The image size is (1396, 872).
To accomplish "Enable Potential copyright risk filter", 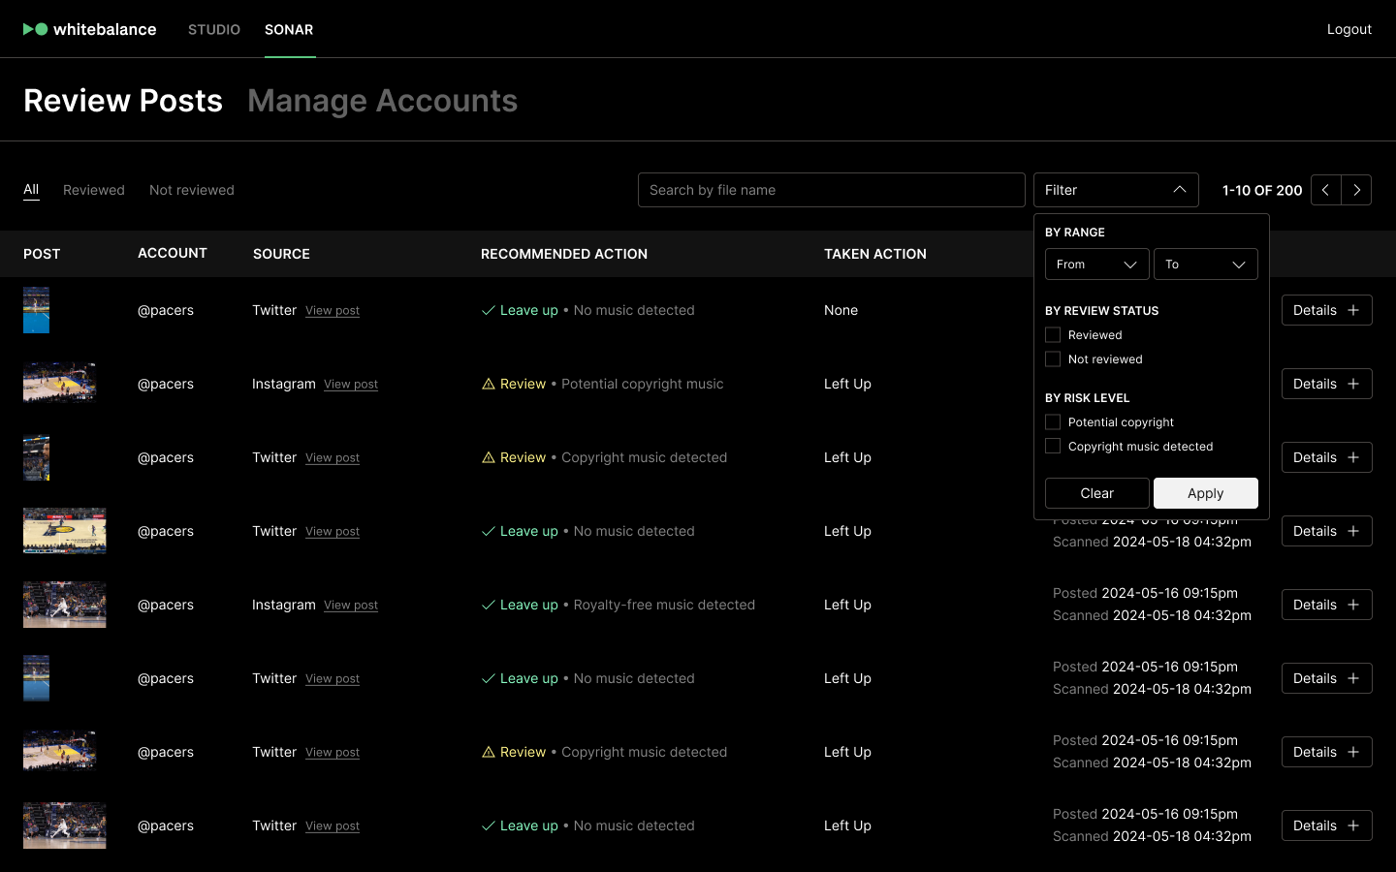I will (x=1053, y=422).
